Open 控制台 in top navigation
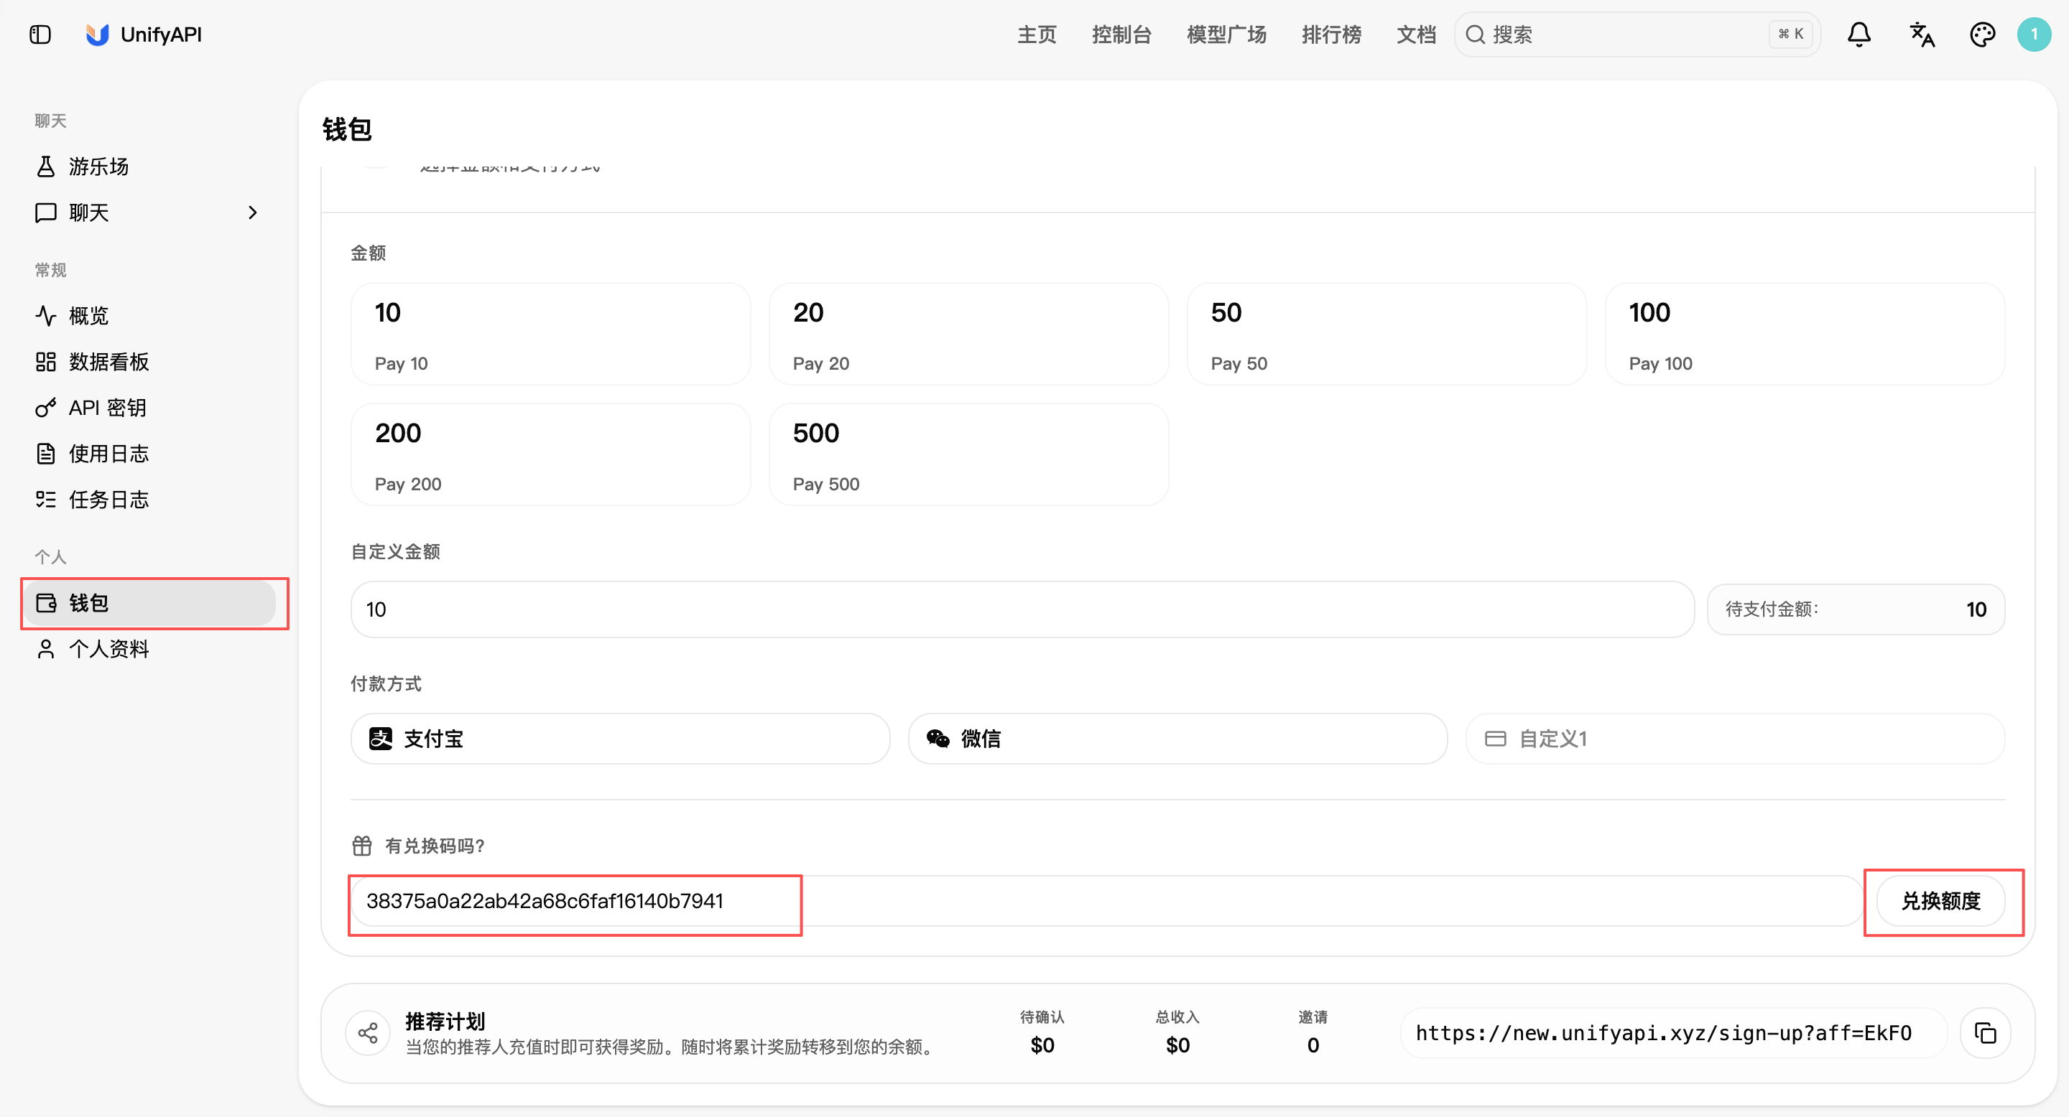2069x1117 pixels. point(1121,34)
